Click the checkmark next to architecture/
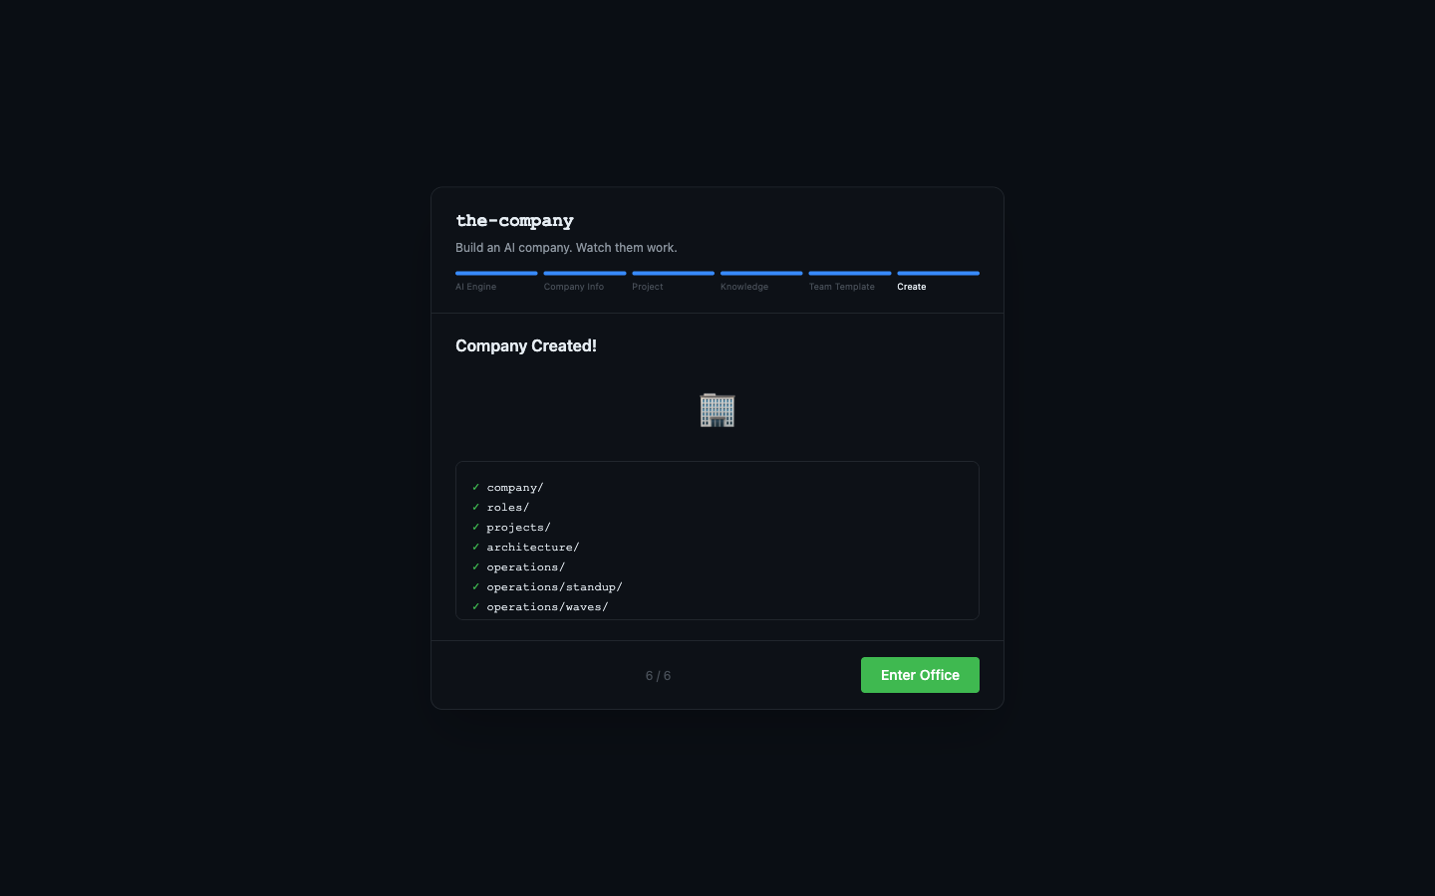1435x896 pixels. pos(476,547)
